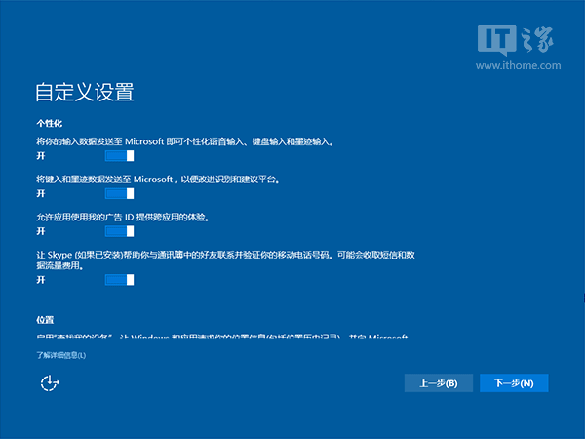
Task: Click the advertising ID description text
Action: tap(123, 217)
